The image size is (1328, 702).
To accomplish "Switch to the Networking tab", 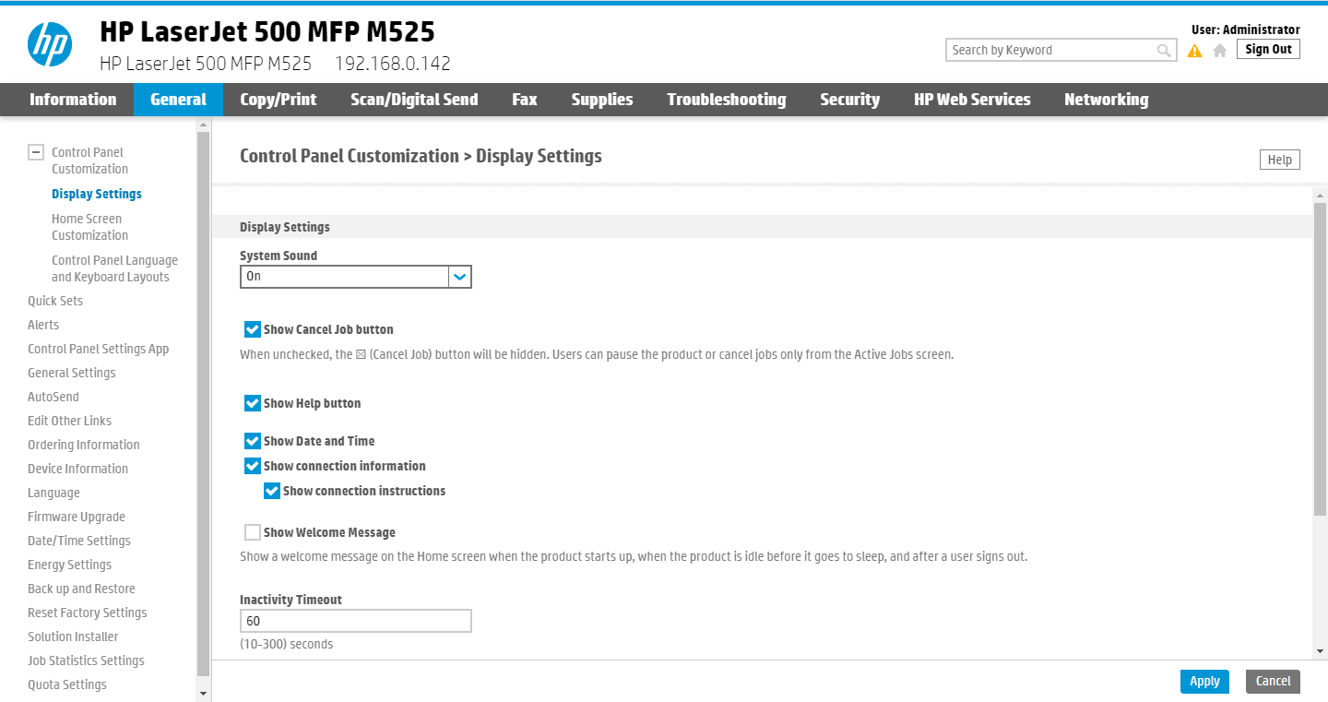I will click(1107, 100).
